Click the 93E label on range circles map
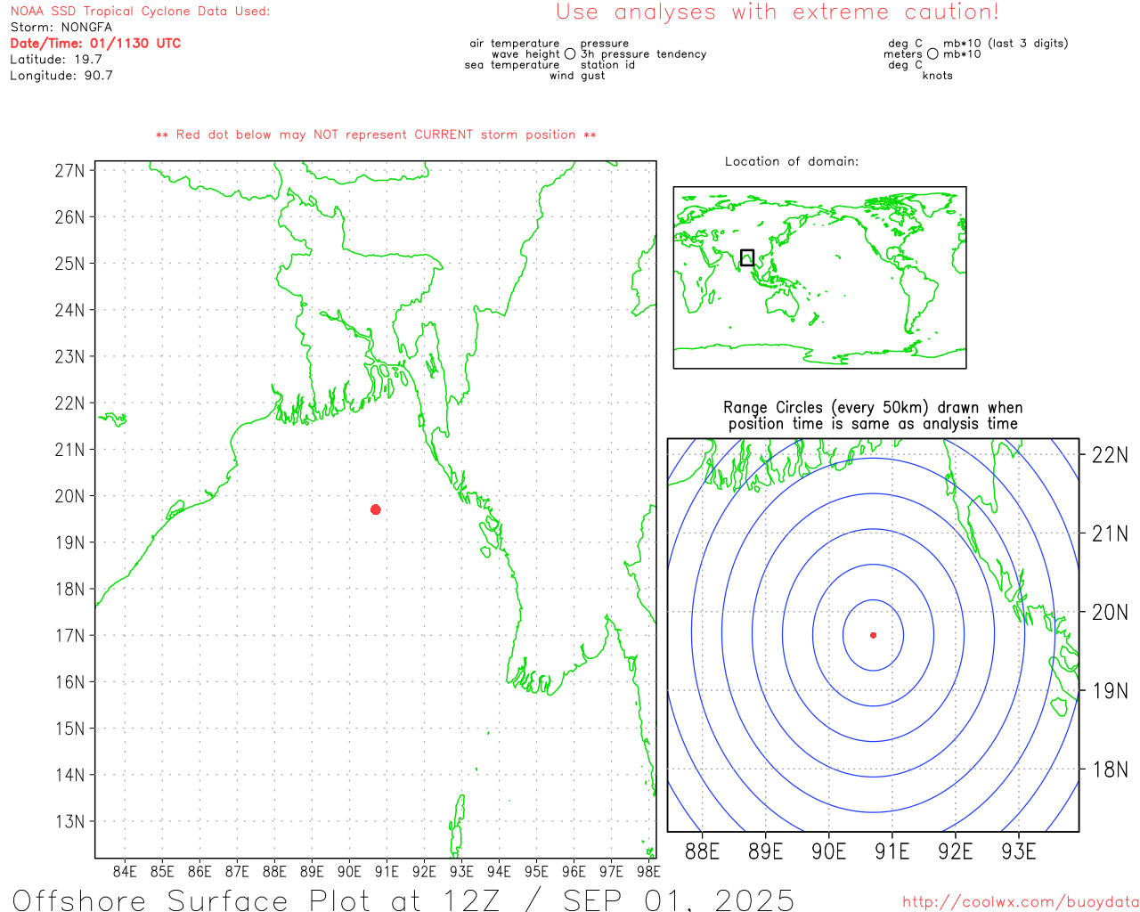 (x=1019, y=851)
